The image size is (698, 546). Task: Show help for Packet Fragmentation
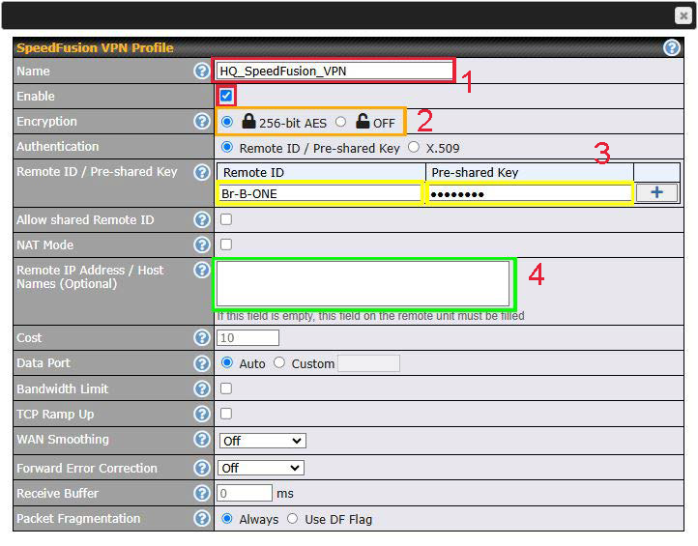(202, 518)
